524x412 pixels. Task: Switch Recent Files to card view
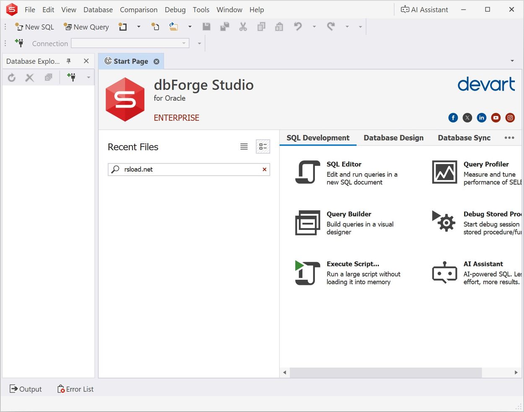263,146
